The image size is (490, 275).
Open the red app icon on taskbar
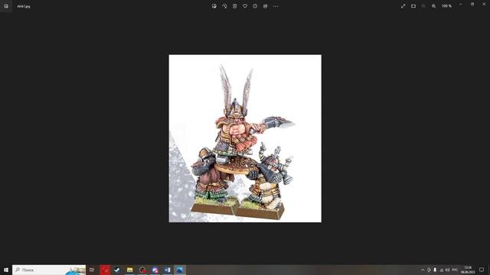pos(105,270)
